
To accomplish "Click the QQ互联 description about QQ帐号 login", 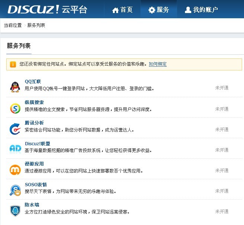I will (x=90, y=89).
